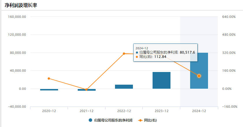Click the blue legend circle for 归属母公司股东的净利润

pos(90,120)
